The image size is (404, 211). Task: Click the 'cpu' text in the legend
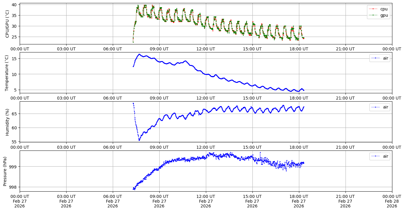(384, 9)
